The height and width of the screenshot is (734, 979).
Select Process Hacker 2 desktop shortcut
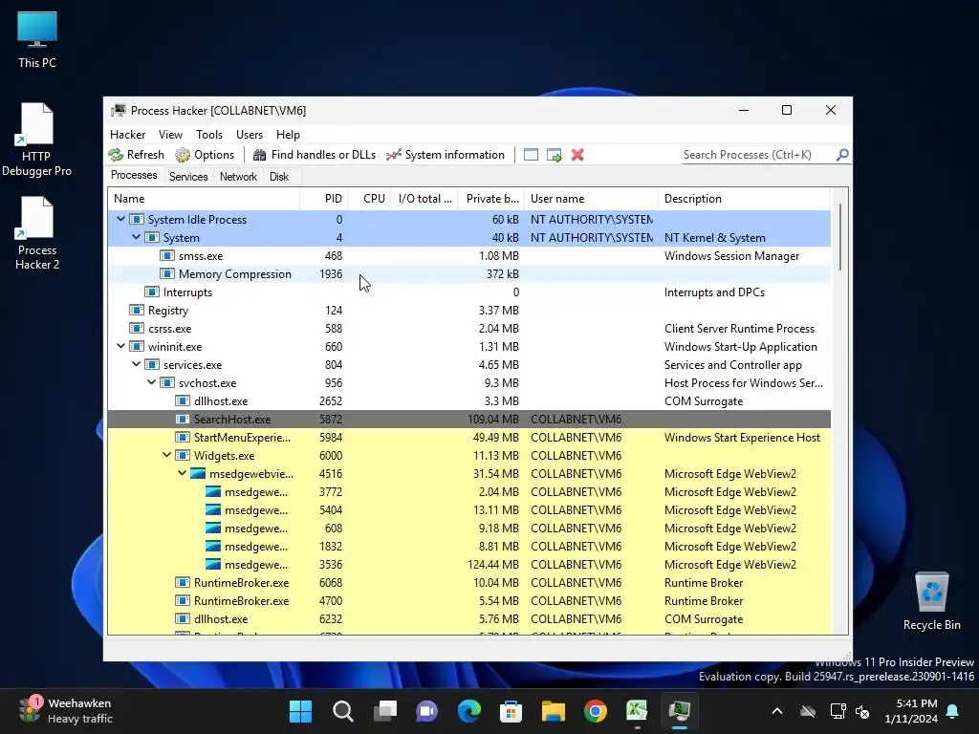click(37, 233)
